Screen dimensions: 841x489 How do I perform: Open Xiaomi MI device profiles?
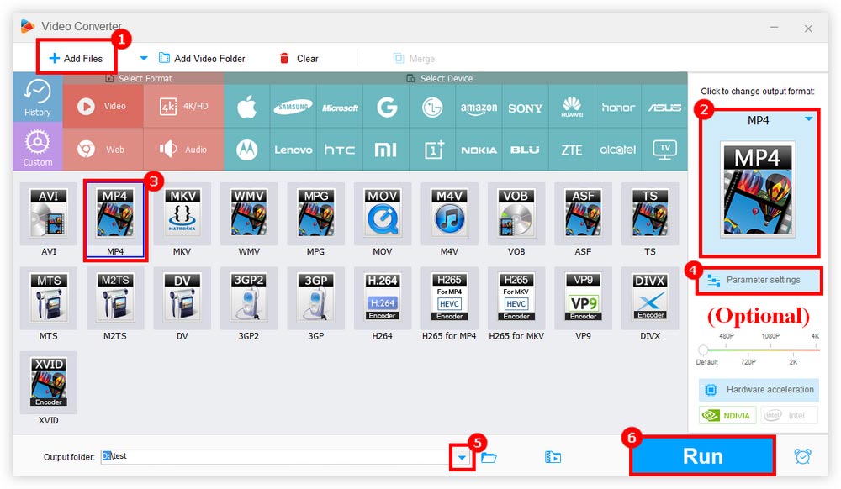[386, 150]
